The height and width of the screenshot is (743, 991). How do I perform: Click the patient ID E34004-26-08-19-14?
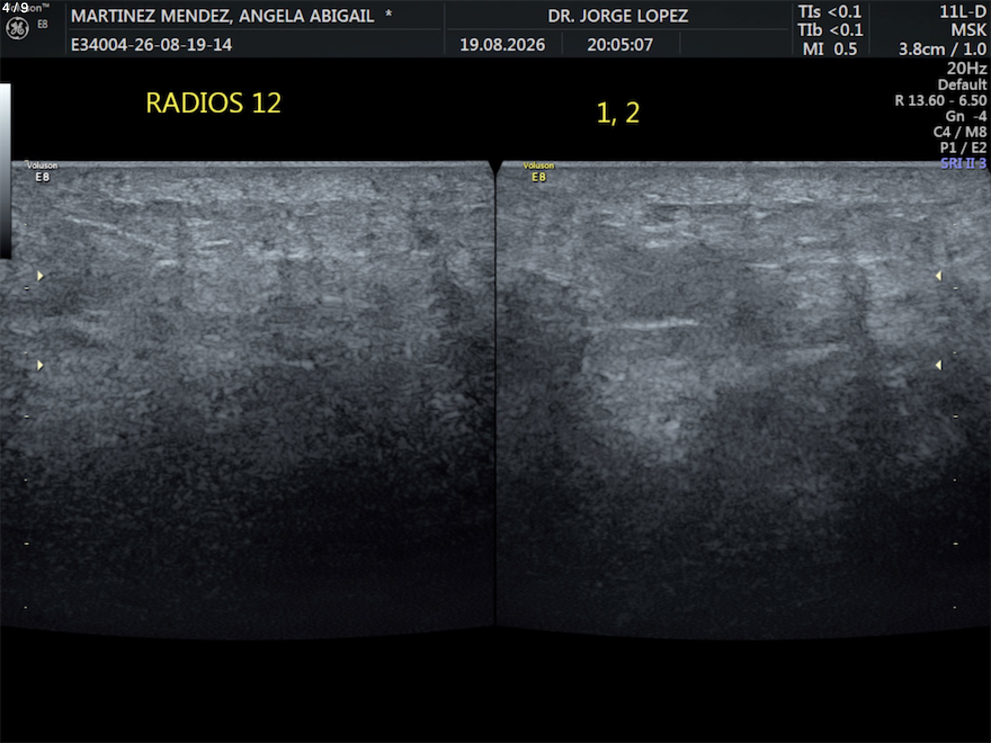tap(151, 45)
